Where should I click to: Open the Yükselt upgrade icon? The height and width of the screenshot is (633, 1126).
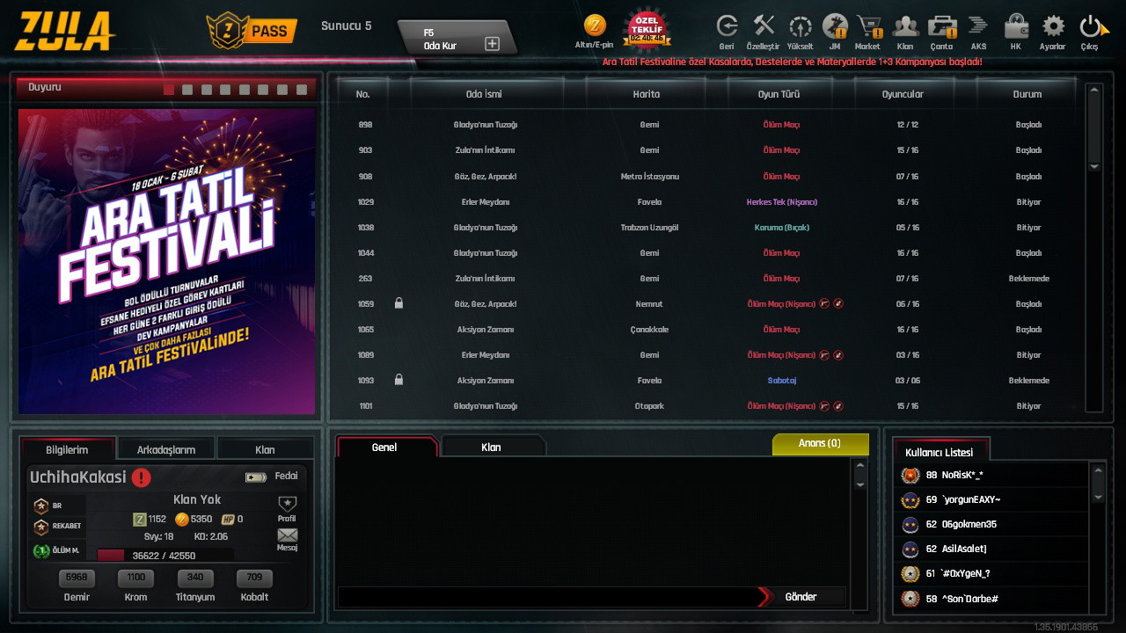click(x=800, y=25)
